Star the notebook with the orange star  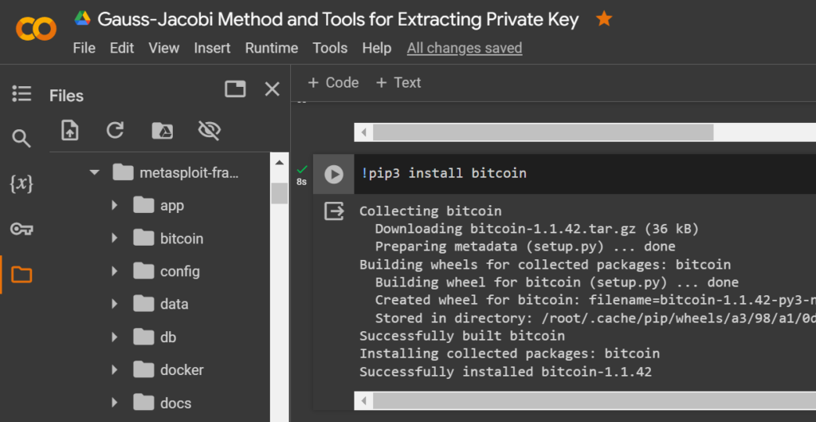(604, 19)
